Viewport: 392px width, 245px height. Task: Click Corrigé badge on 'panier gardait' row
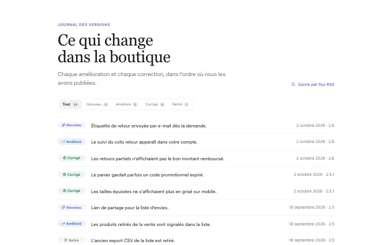pyautogui.click(x=71, y=175)
